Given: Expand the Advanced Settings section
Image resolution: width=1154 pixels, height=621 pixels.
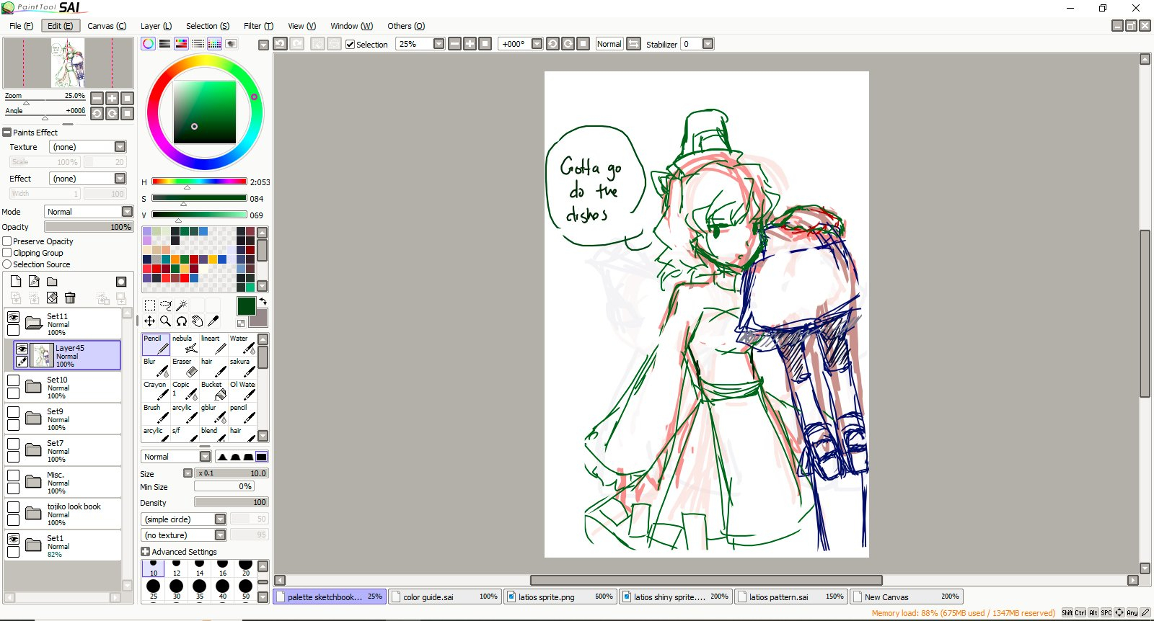Looking at the screenshot, I should [145, 552].
